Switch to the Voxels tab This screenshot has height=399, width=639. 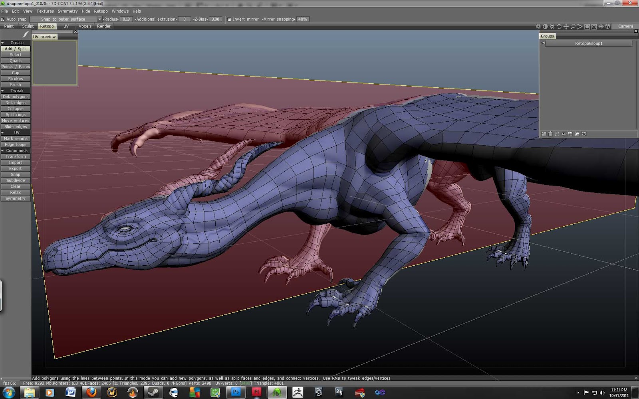coord(85,26)
